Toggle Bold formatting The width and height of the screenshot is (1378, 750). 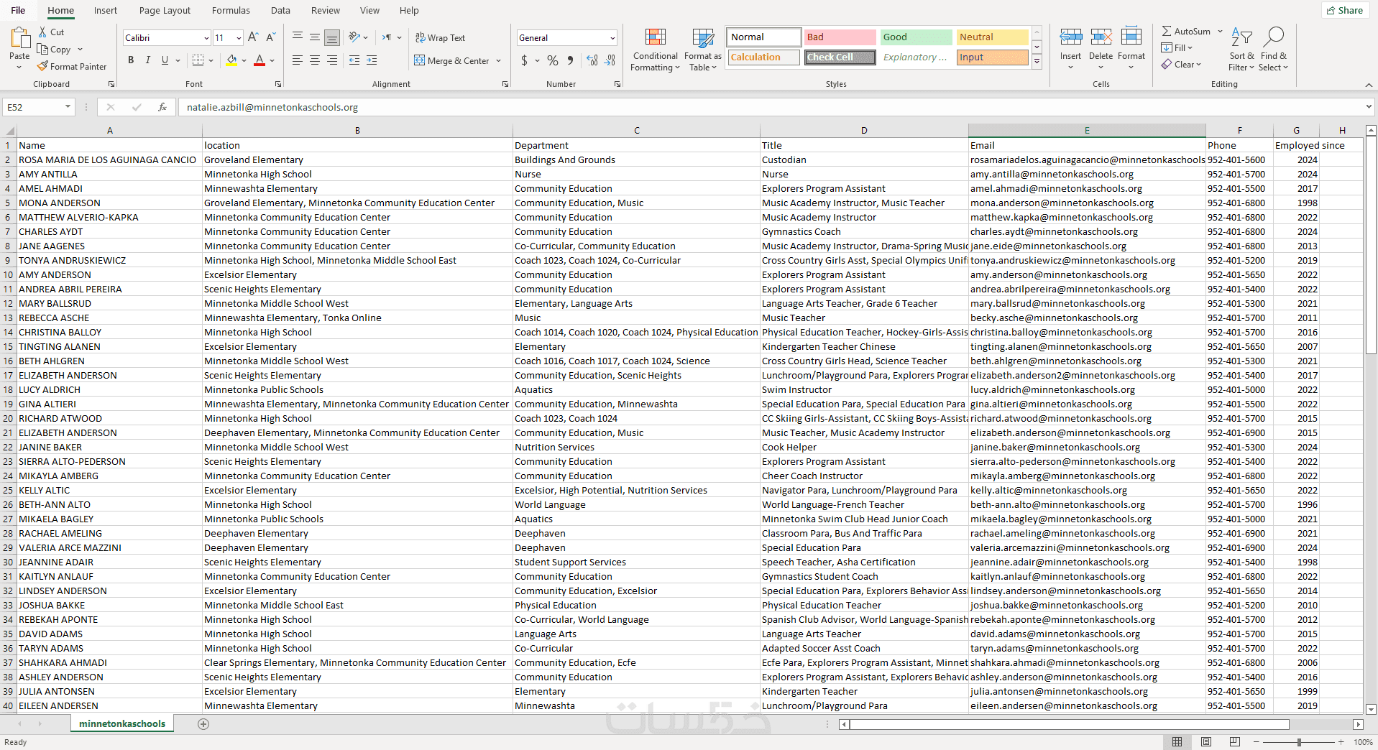click(x=131, y=60)
